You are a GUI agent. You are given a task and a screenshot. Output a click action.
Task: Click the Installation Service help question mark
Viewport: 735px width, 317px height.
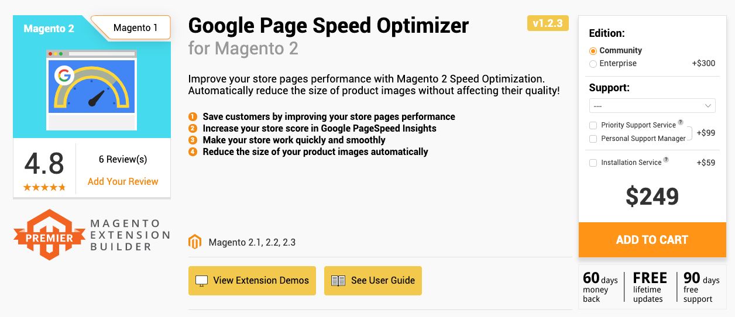coord(667,160)
